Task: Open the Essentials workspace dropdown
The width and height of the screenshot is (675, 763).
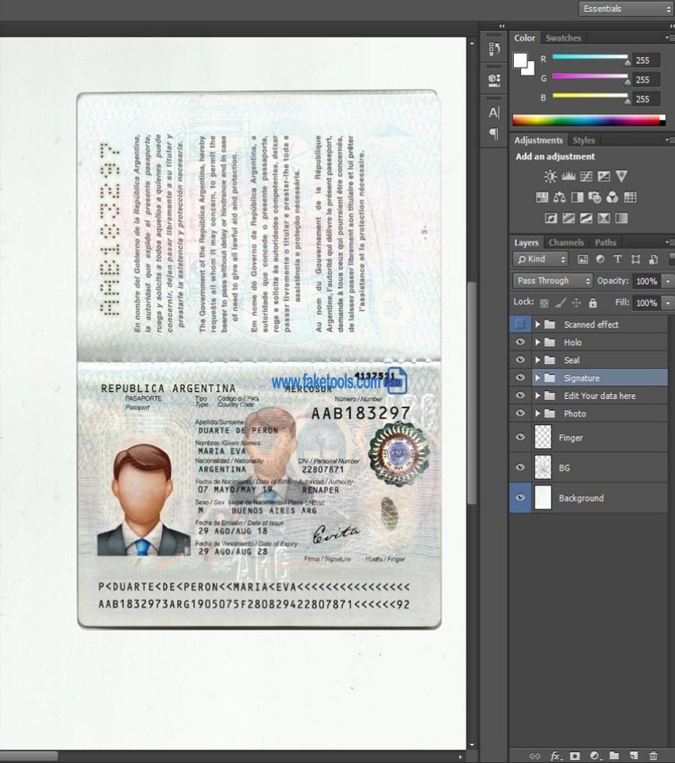Action: coord(626,9)
